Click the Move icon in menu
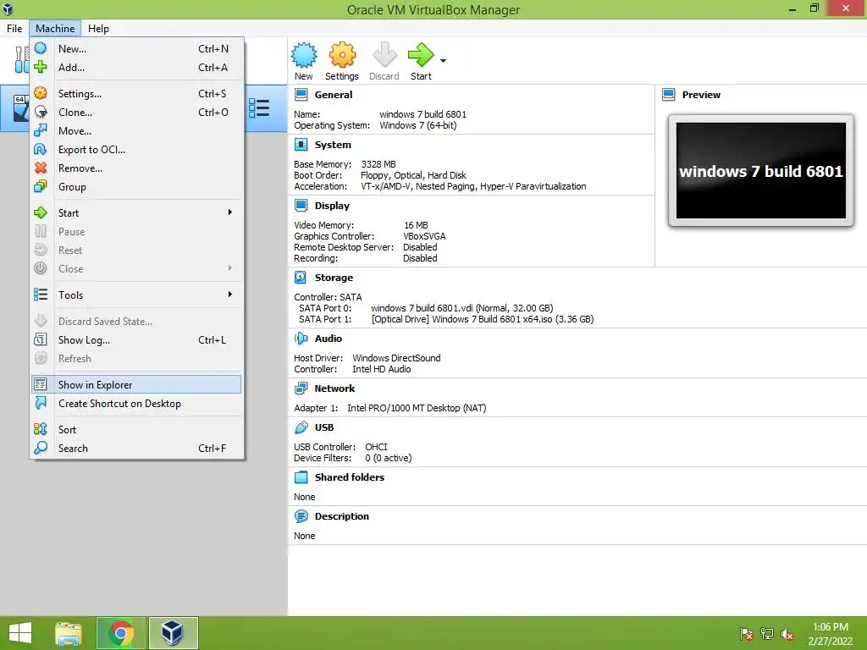The height and width of the screenshot is (650, 867). (41, 131)
